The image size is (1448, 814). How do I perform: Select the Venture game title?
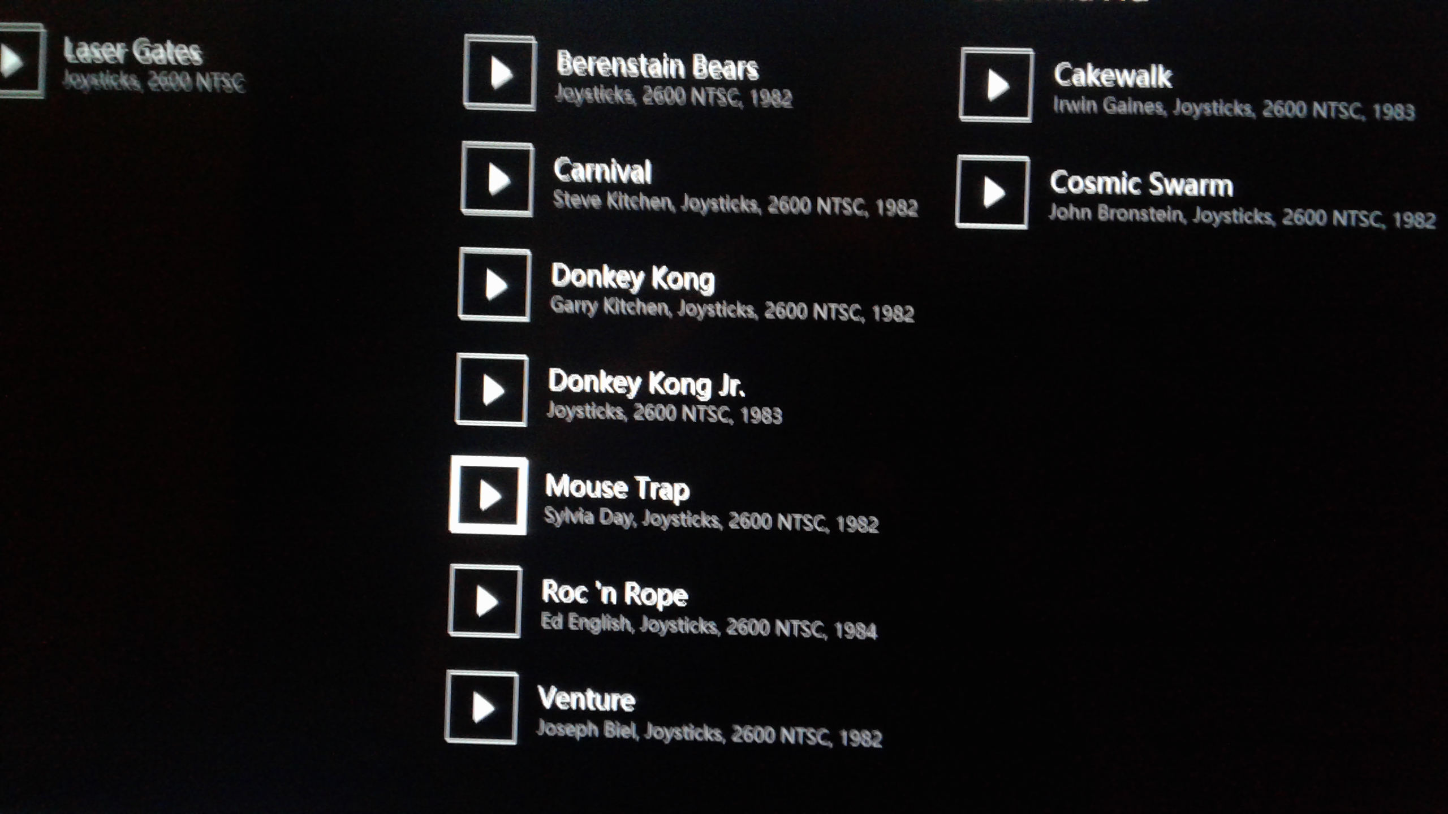[x=586, y=699]
